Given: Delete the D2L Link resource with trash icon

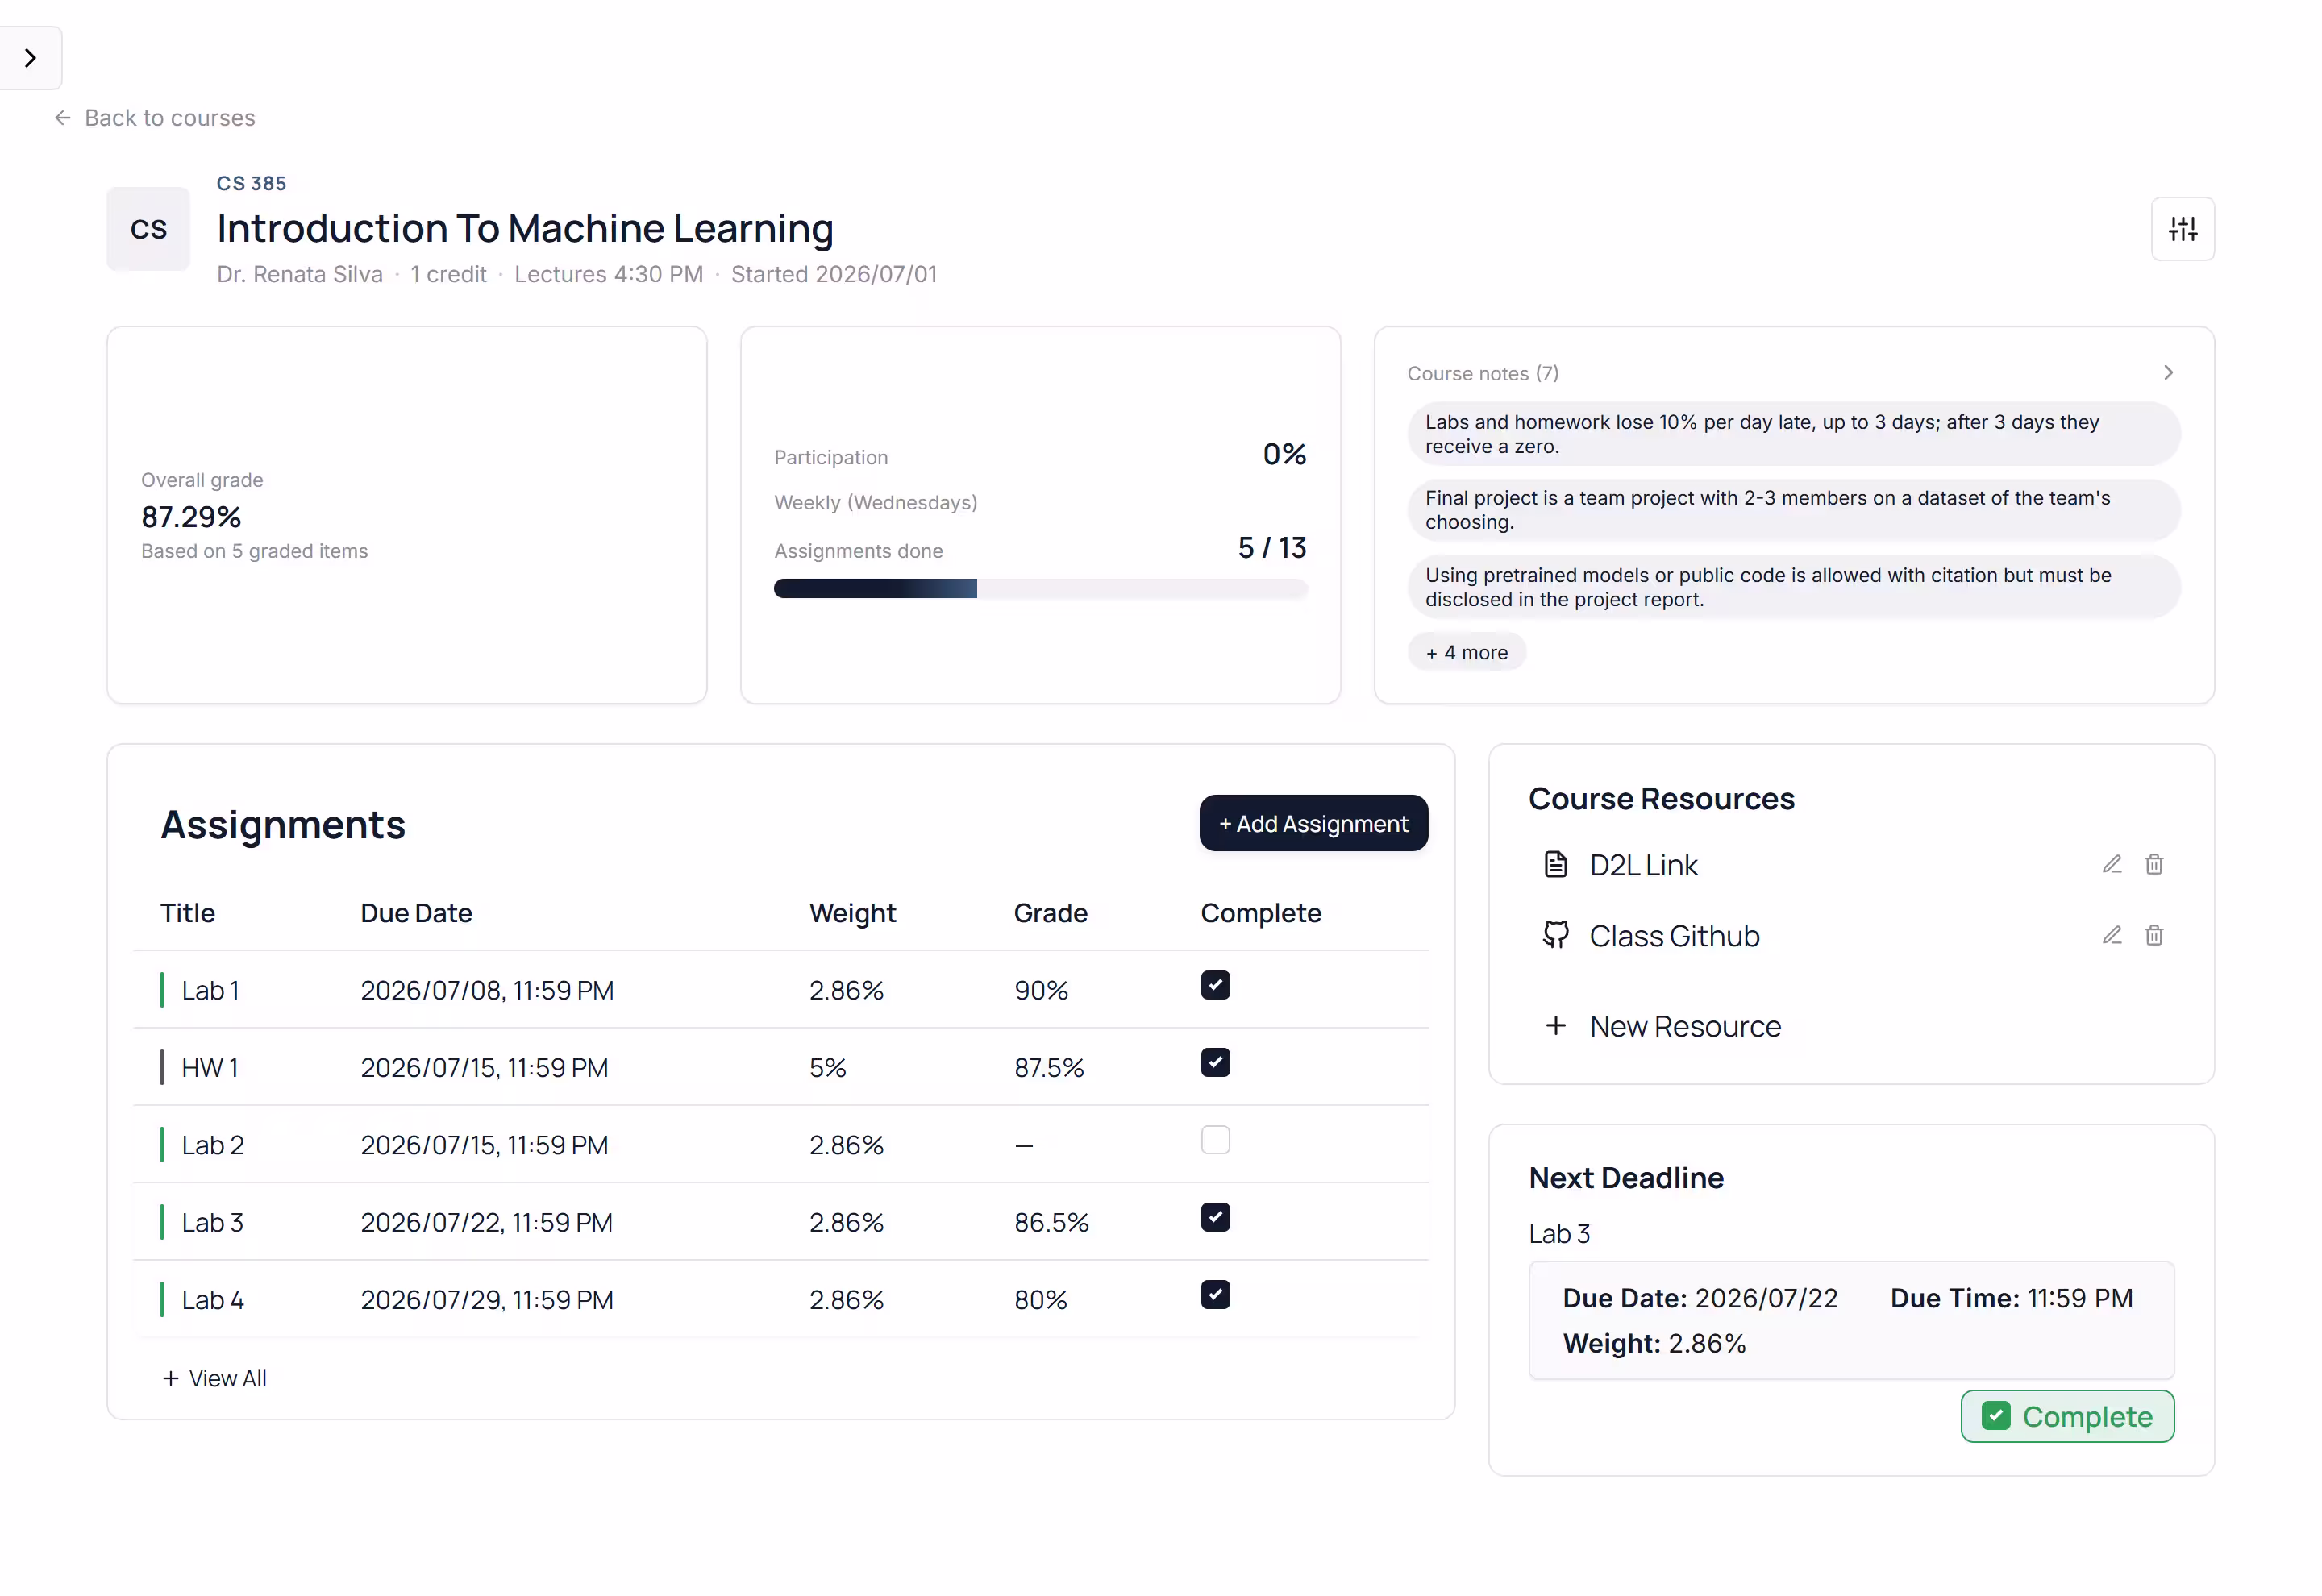Looking at the screenshot, I should tap(2153, 864).
